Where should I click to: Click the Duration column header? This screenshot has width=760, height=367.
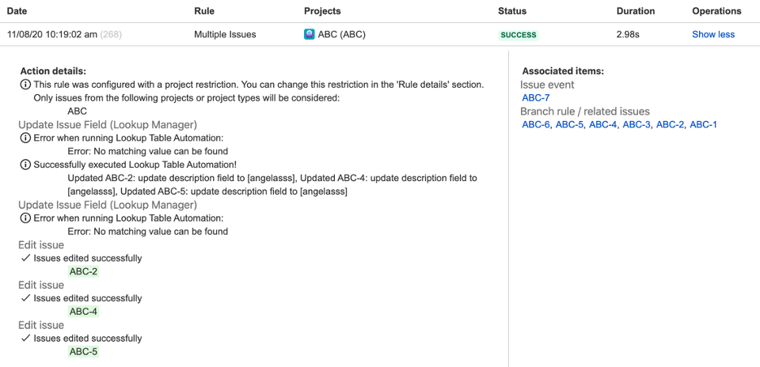(636, 11)
